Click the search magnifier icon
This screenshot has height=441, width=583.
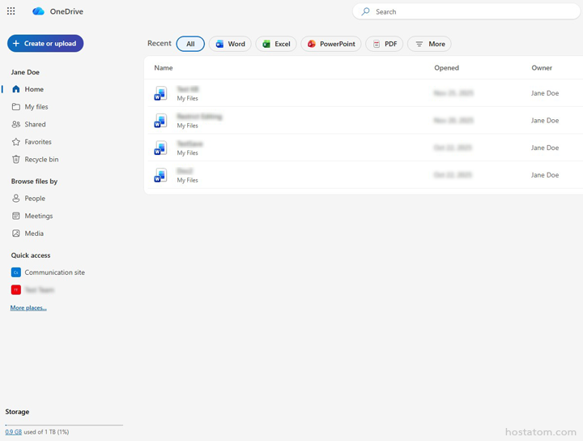pos(366,11)
